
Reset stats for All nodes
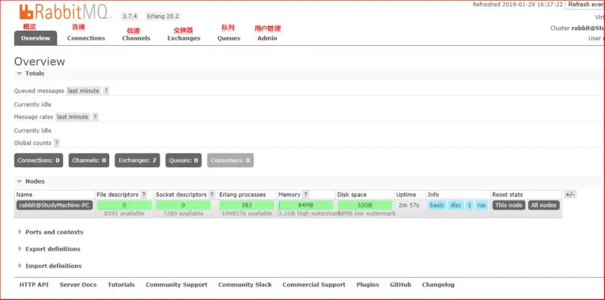pos(543,205)
